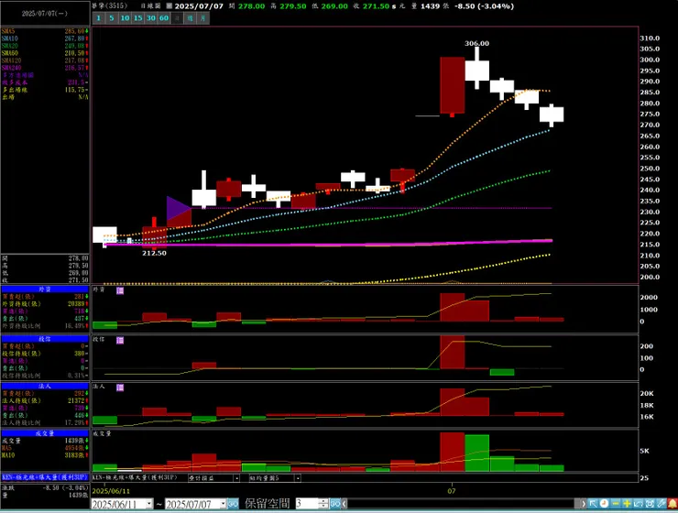Click the 外資 blue panel header
The width and height of the screenshot is (678, 513).
(45, 289)
